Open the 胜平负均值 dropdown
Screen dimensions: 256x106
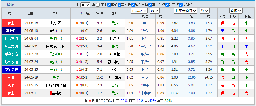(186, 11)
